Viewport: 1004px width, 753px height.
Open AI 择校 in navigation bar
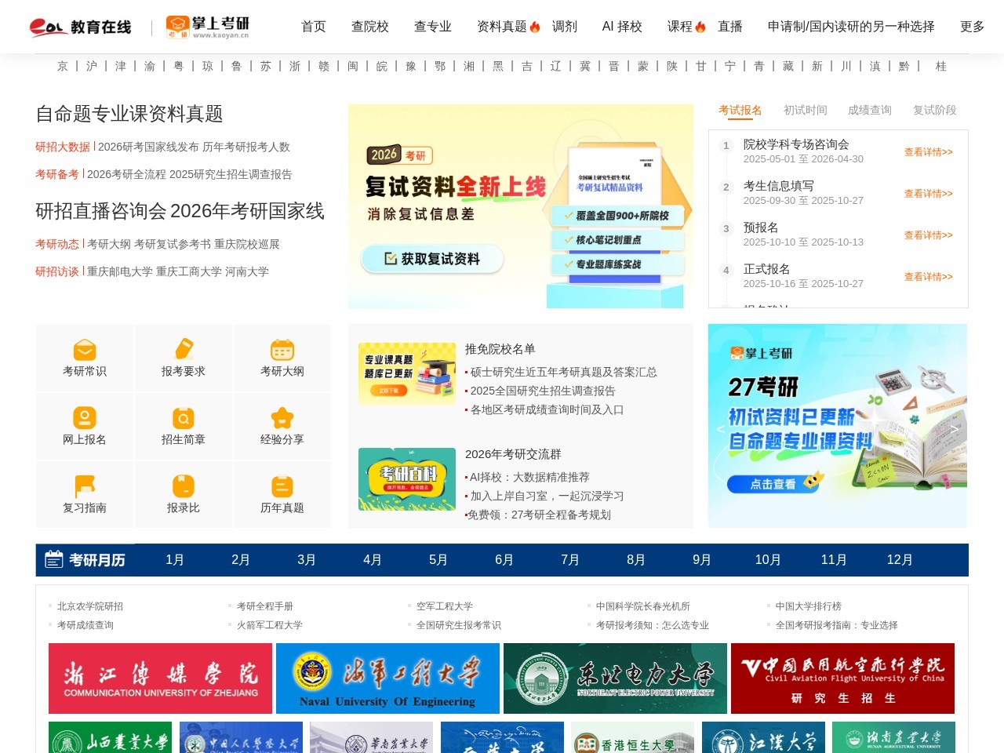[x=622, y=27]
